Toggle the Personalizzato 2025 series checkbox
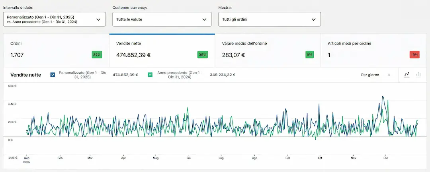This screenshot has height=172, width=430. coord(53,75)
